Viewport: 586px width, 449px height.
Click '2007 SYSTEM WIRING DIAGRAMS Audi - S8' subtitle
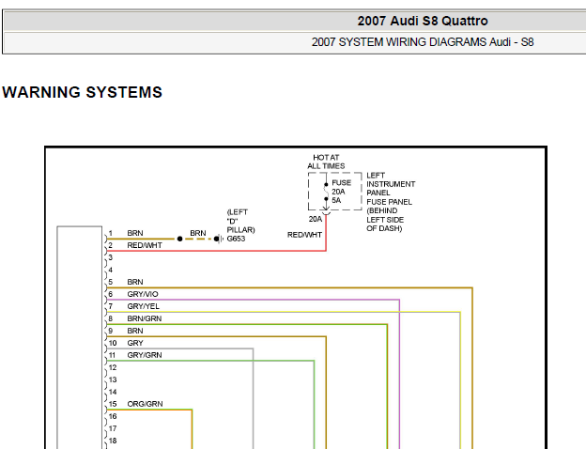[423, 42]
